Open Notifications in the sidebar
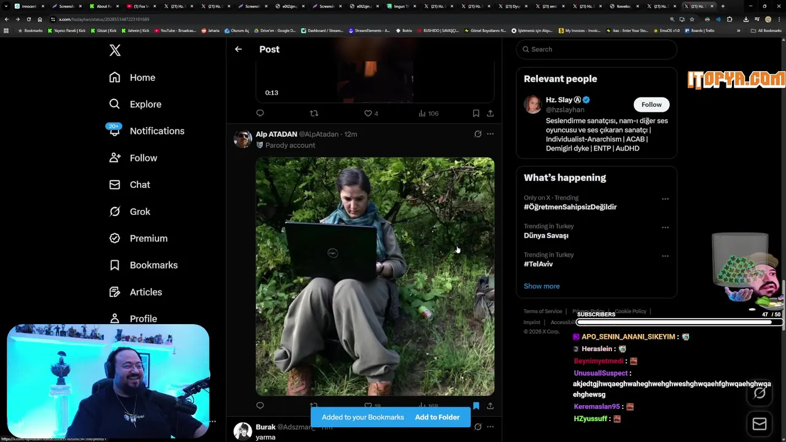Image resolution: width=786 pixels, height=442 pixels. (146, 131)
